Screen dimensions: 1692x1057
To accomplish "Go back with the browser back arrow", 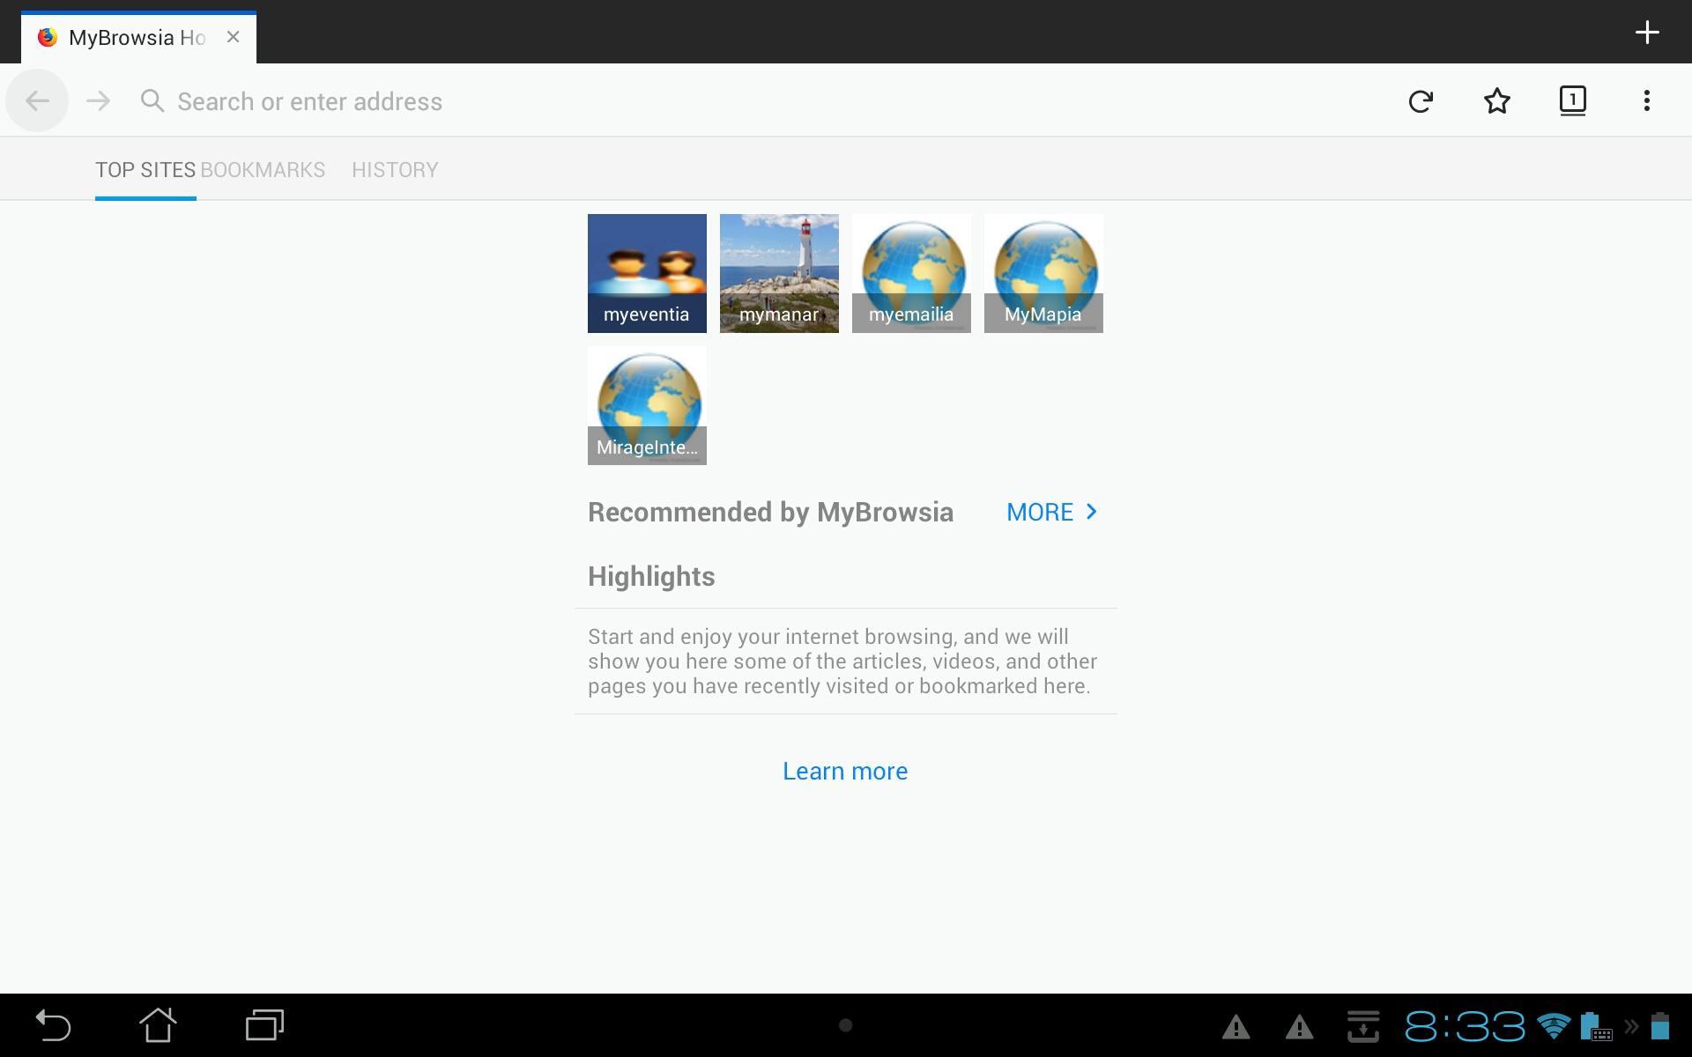I will 37,101.
